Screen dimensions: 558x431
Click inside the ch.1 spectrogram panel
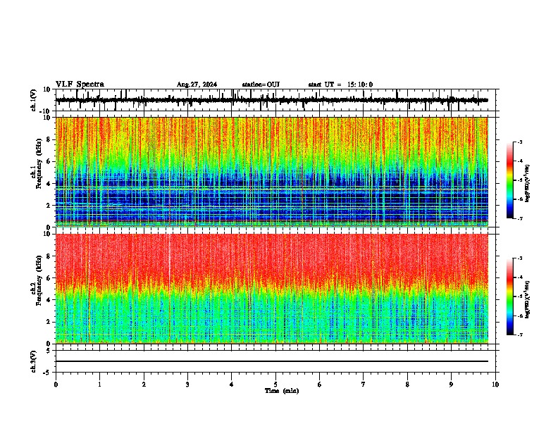click(272, 172)
